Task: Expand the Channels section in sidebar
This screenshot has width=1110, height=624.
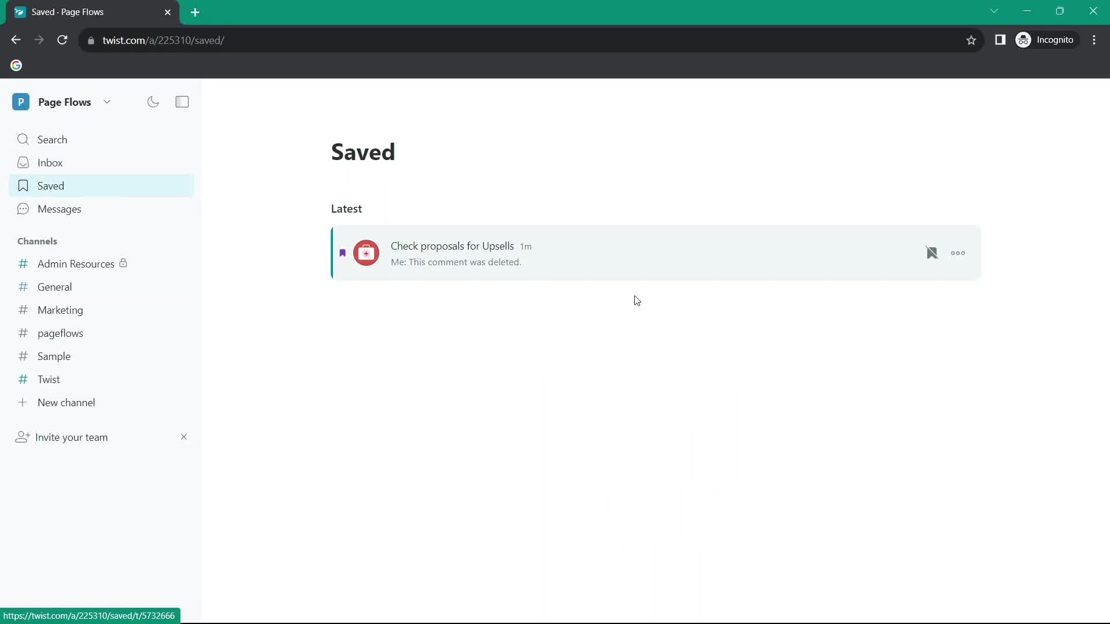Action: (x=36, y=241)
